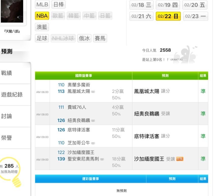
Task: Open 榮譽 in the sidebar
Action: pos(7,138)
